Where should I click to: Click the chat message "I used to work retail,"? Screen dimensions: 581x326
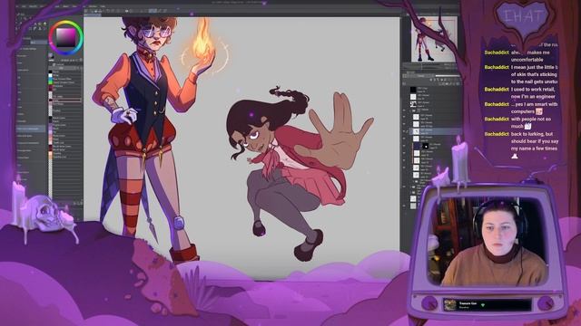tap(533, 90)
